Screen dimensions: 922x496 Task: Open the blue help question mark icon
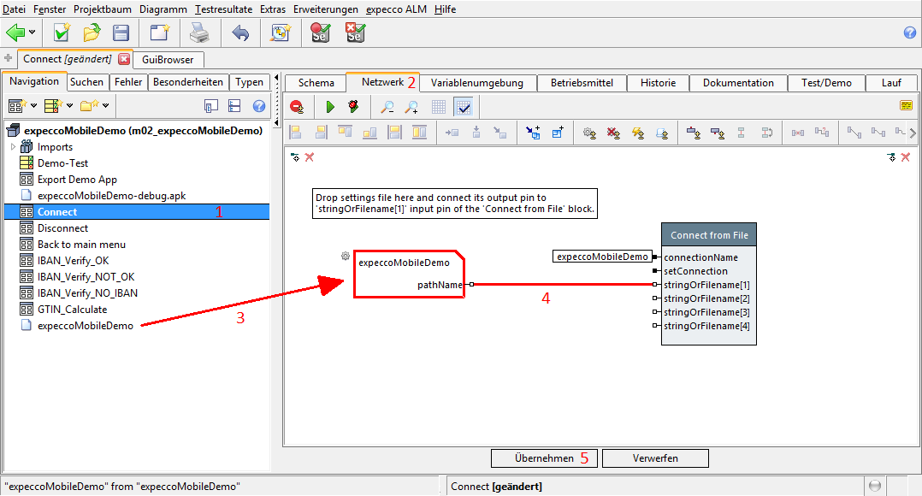pyautogui.click(x=910, y=33)
